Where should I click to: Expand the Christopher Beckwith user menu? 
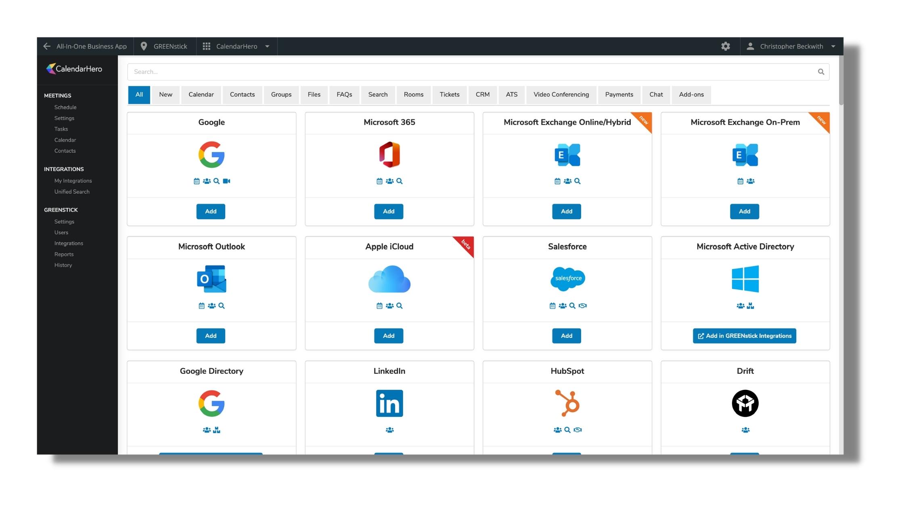pos(791,46)
